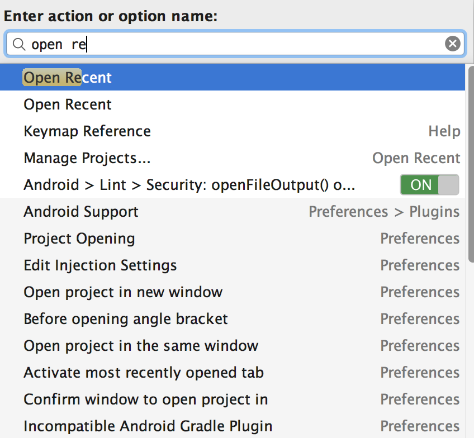
Task: Toggle the Android Lint Security ON switch
Action: click(429, 185)
